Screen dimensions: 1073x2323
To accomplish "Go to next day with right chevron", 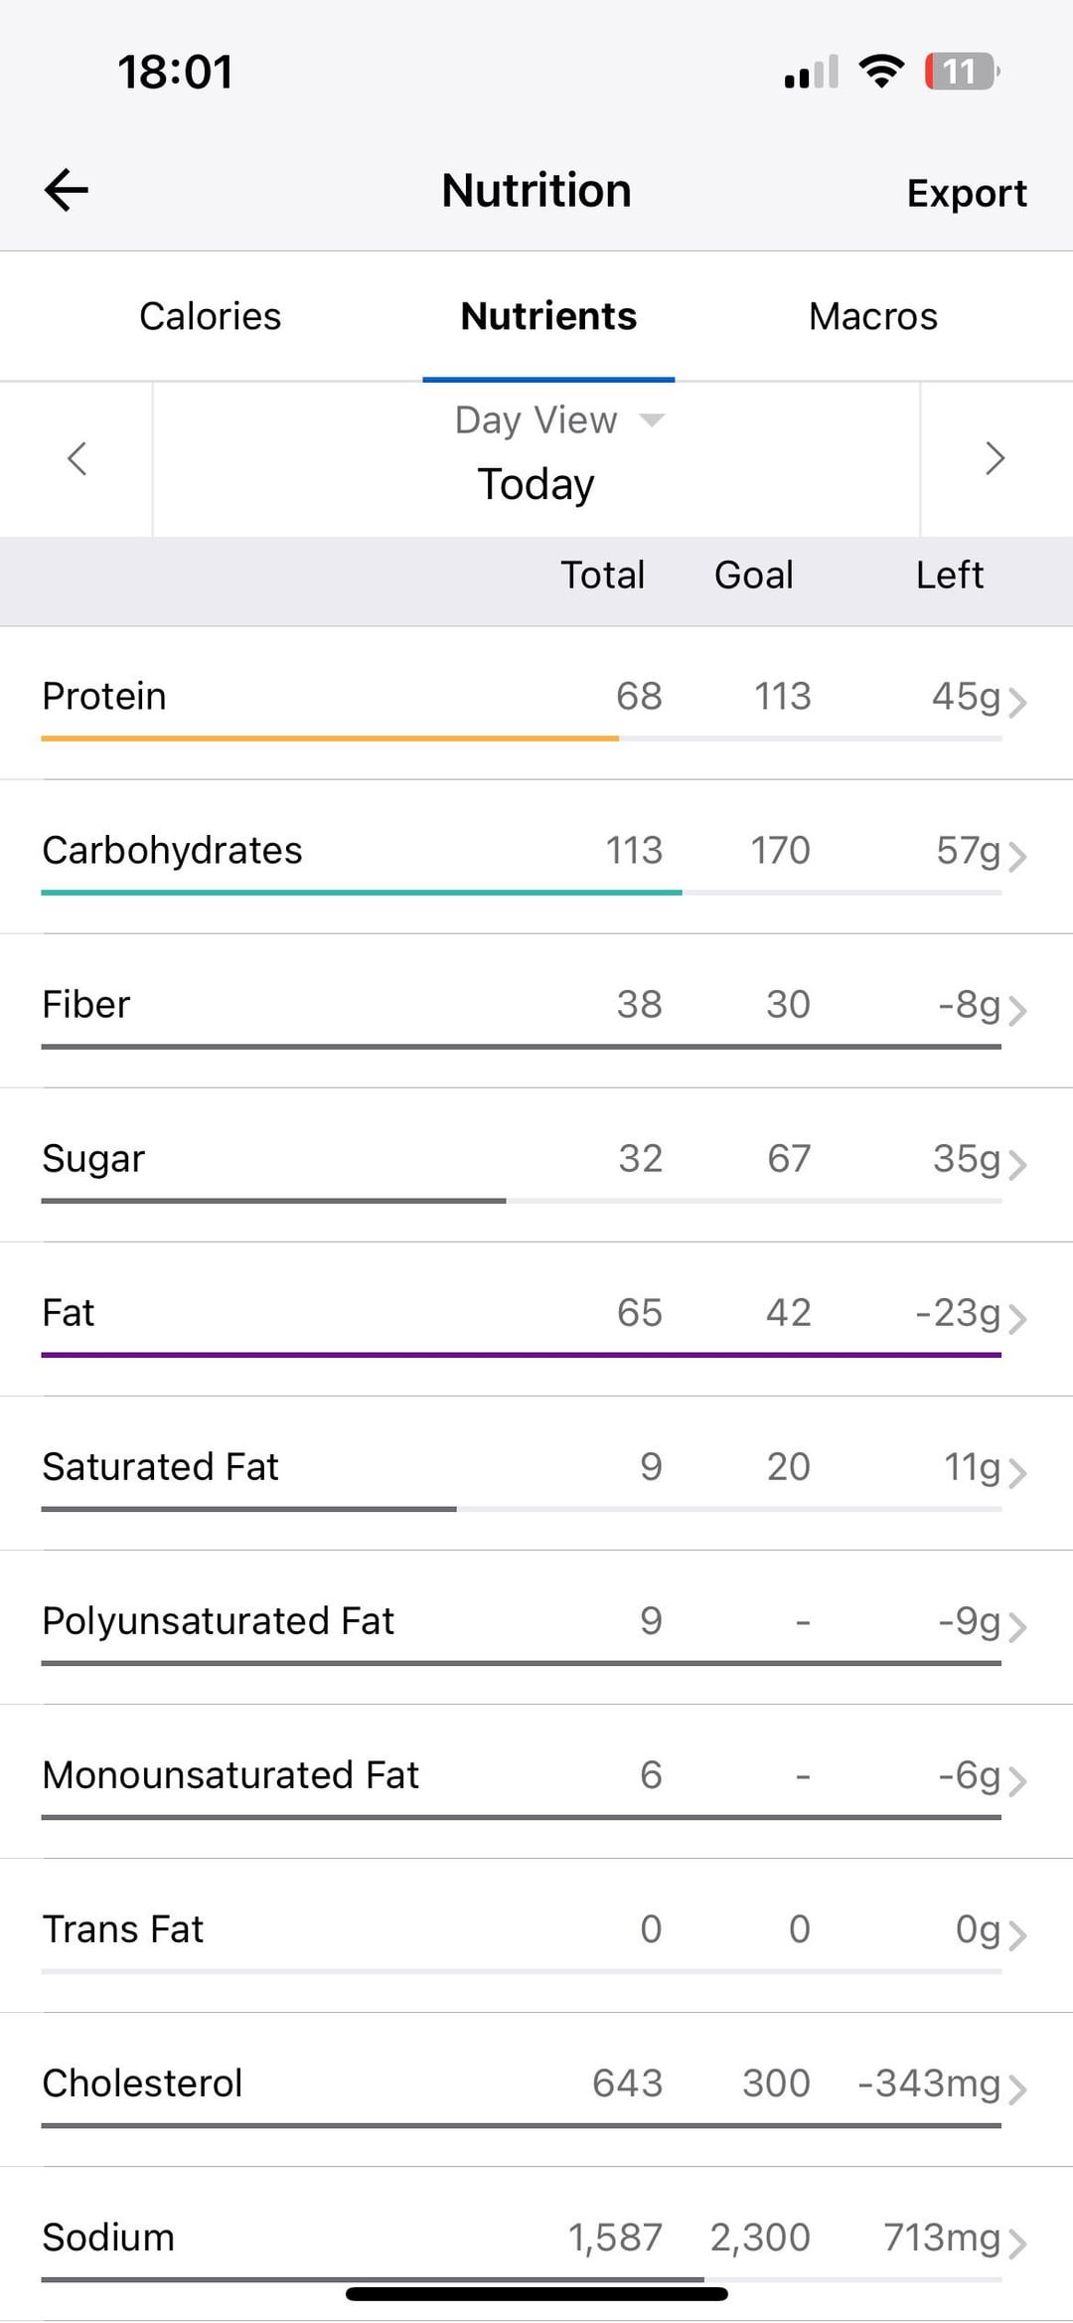I will coord(995,458).
